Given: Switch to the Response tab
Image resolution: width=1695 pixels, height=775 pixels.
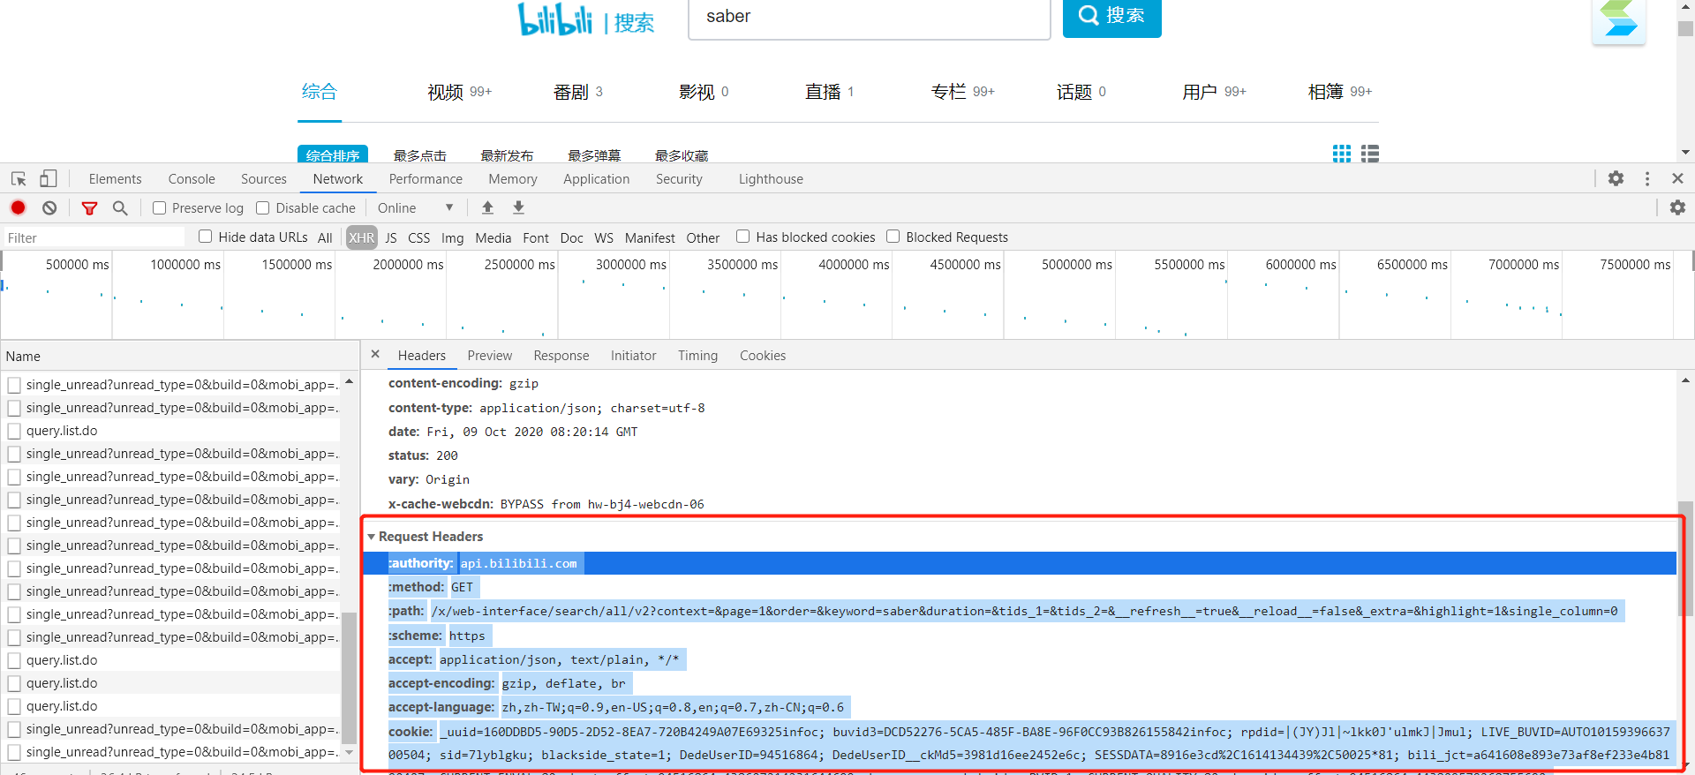Looking at the screenshot, I should click(x=561, y=356).
